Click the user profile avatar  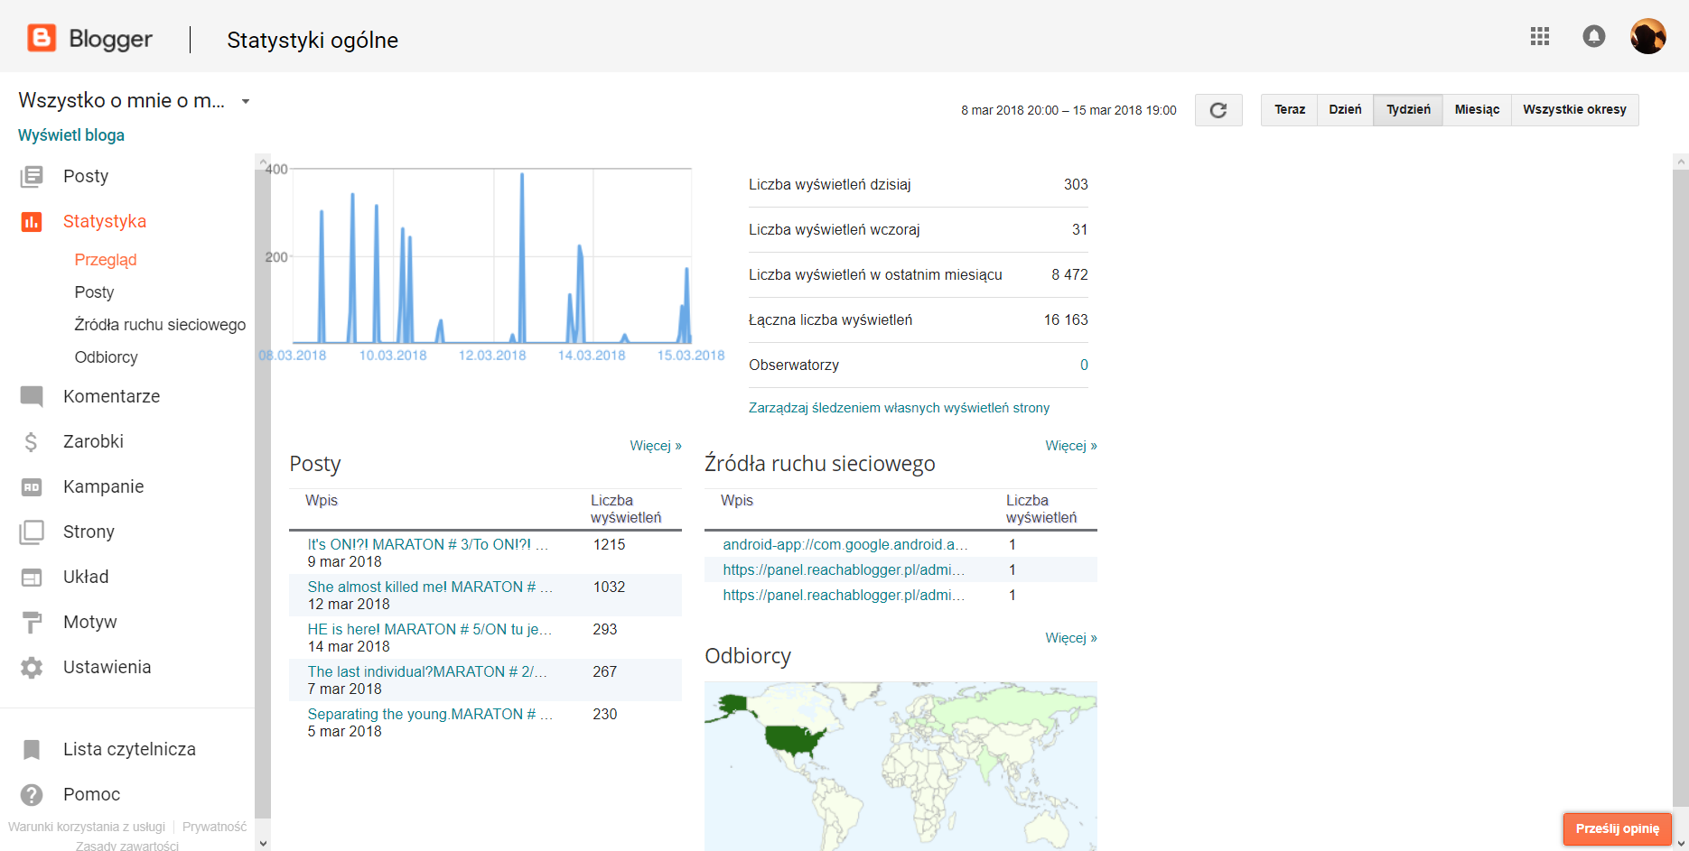(x=1647, y=36)
